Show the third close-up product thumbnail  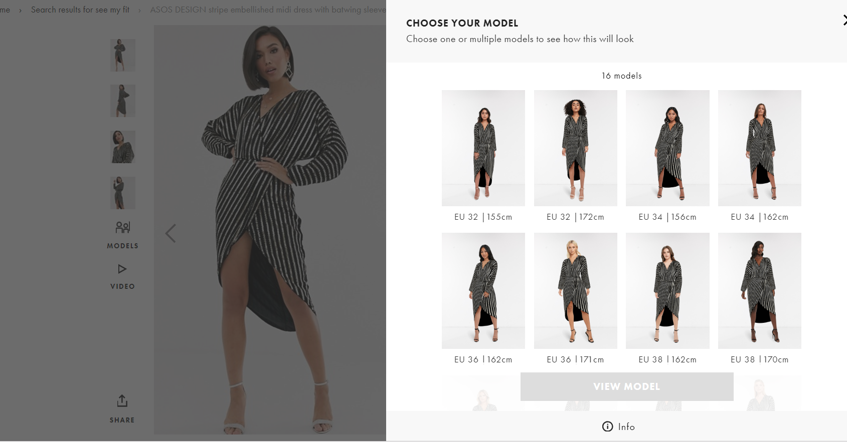(x=123, y=147)
